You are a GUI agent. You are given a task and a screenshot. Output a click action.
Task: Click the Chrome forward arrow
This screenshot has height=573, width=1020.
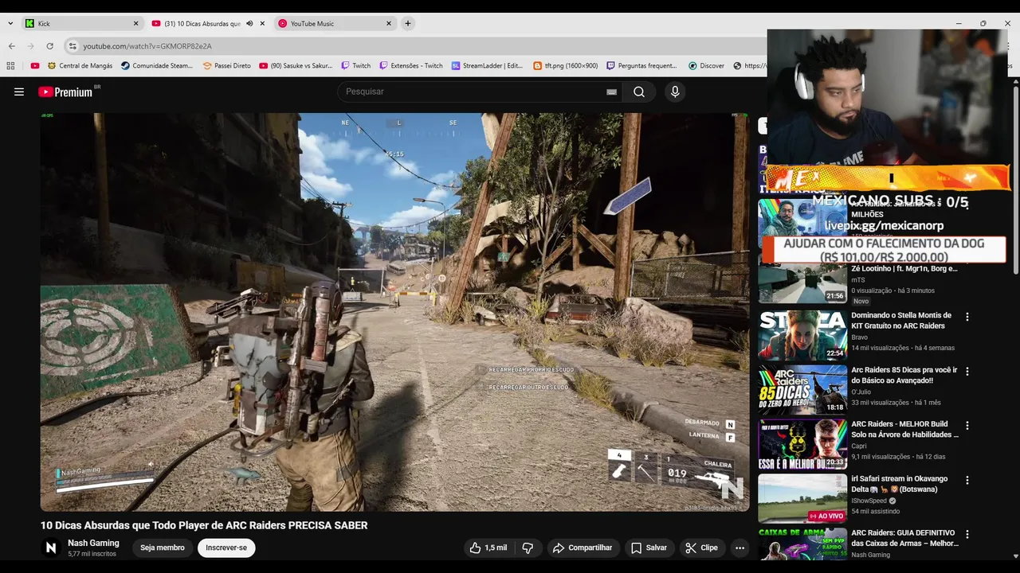point(30,46)
